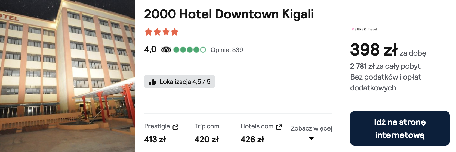Image resolution: width=456 pixels, height=152 pixels.
Task: Expand the Zobacz więcej arrow
Action: point(312,138)
